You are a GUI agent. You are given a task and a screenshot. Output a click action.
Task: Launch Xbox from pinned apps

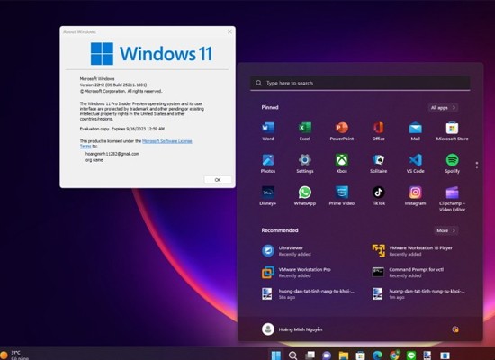[x=342, y=163]
